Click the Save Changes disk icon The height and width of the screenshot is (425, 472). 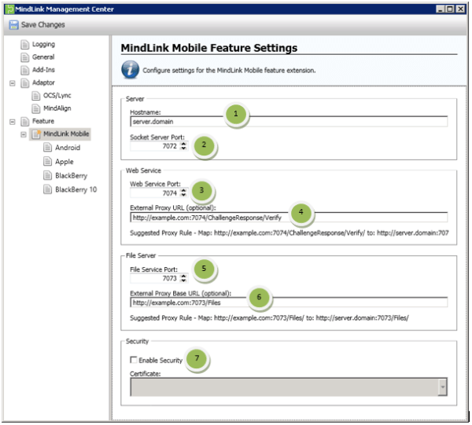click(13, 24)
